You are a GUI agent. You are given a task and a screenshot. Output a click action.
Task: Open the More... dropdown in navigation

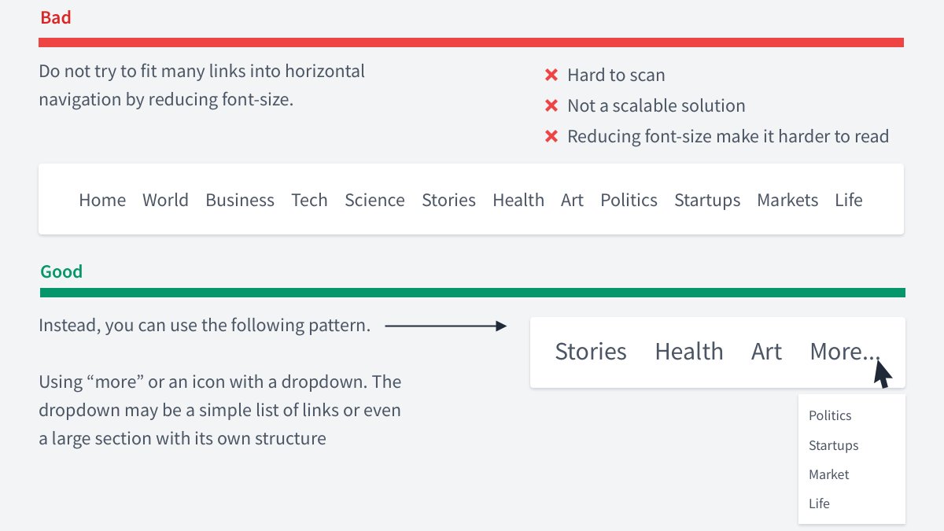click(845, 352)
